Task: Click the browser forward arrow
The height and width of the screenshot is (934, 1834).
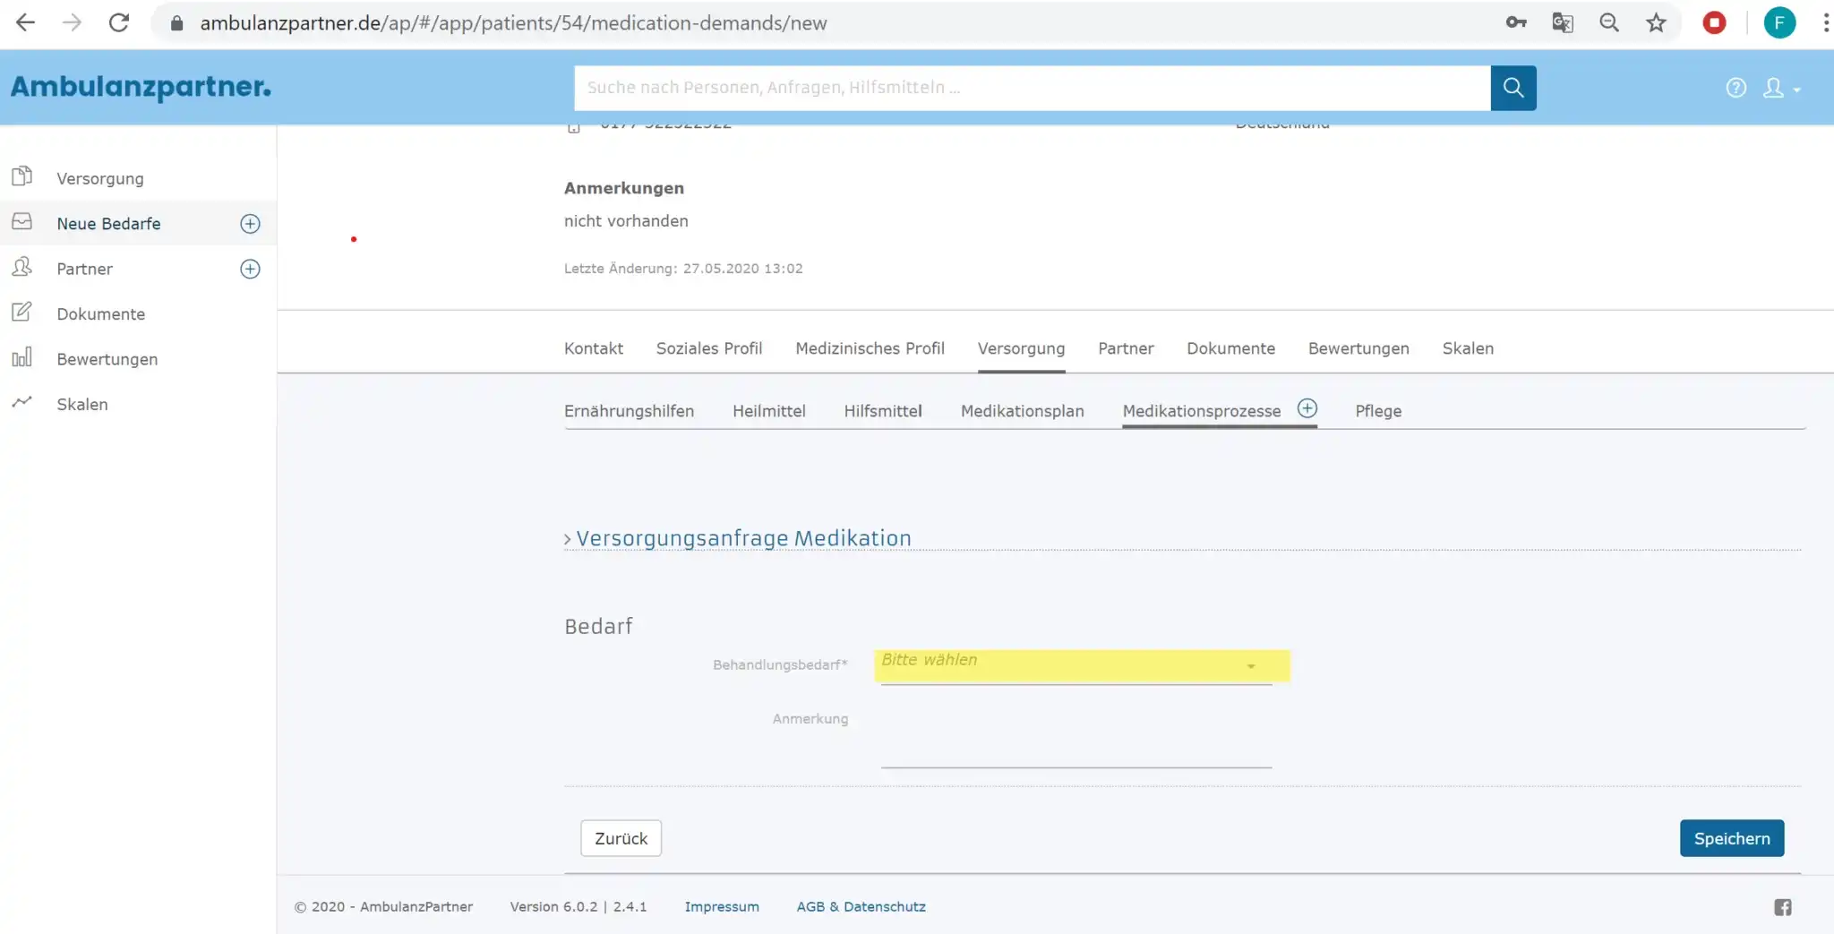Action: [72, 23]
